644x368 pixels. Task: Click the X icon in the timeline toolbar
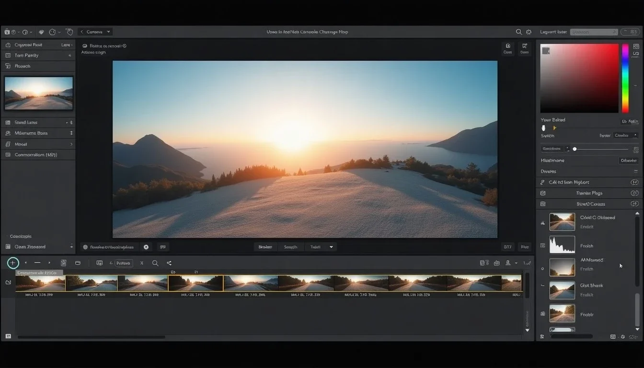[142, 263]
